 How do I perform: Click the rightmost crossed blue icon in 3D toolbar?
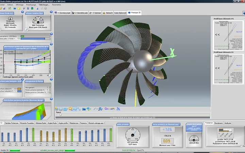[x=118, y=109]
